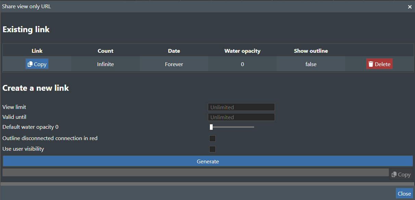Focus the View limit input field
The image size is (415, 200).
241,107
